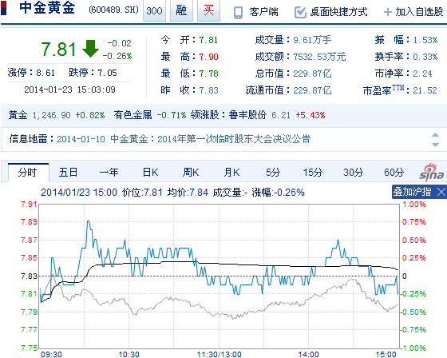This screenshot has width=447, height=358.
Task: Switch to the 五日 chart tab
Action: point(68,173)
